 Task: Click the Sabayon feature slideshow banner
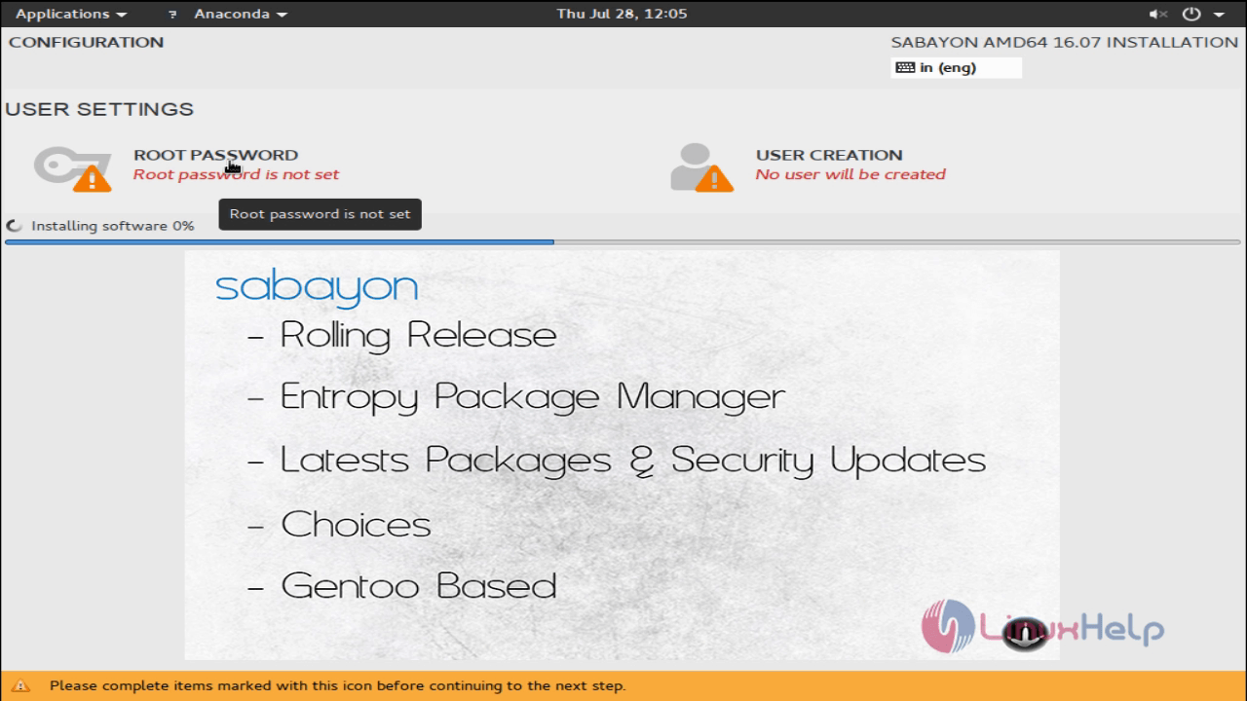[622, 455]
